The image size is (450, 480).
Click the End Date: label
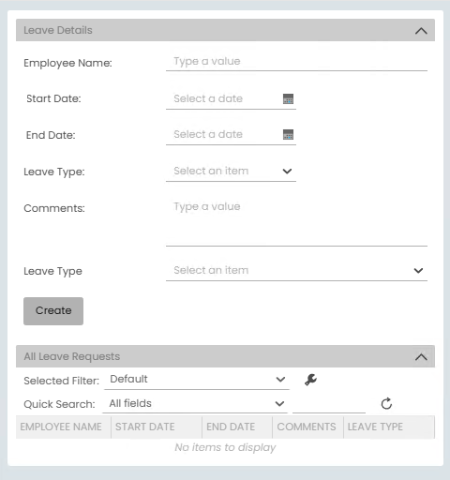point(51,135)
